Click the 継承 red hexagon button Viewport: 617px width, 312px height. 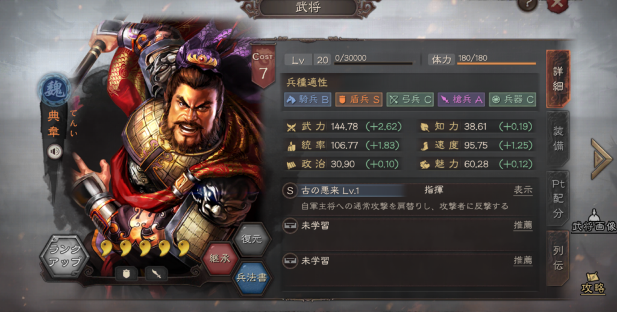[219, 258]
